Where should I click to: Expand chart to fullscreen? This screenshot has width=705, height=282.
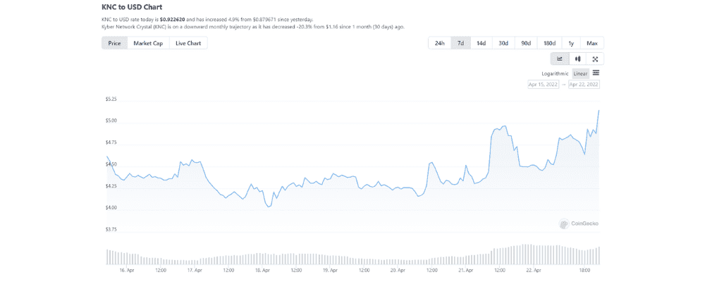point(595,59)
